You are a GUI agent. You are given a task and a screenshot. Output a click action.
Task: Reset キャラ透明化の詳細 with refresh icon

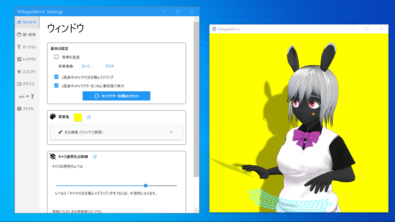tap(95, 157)
